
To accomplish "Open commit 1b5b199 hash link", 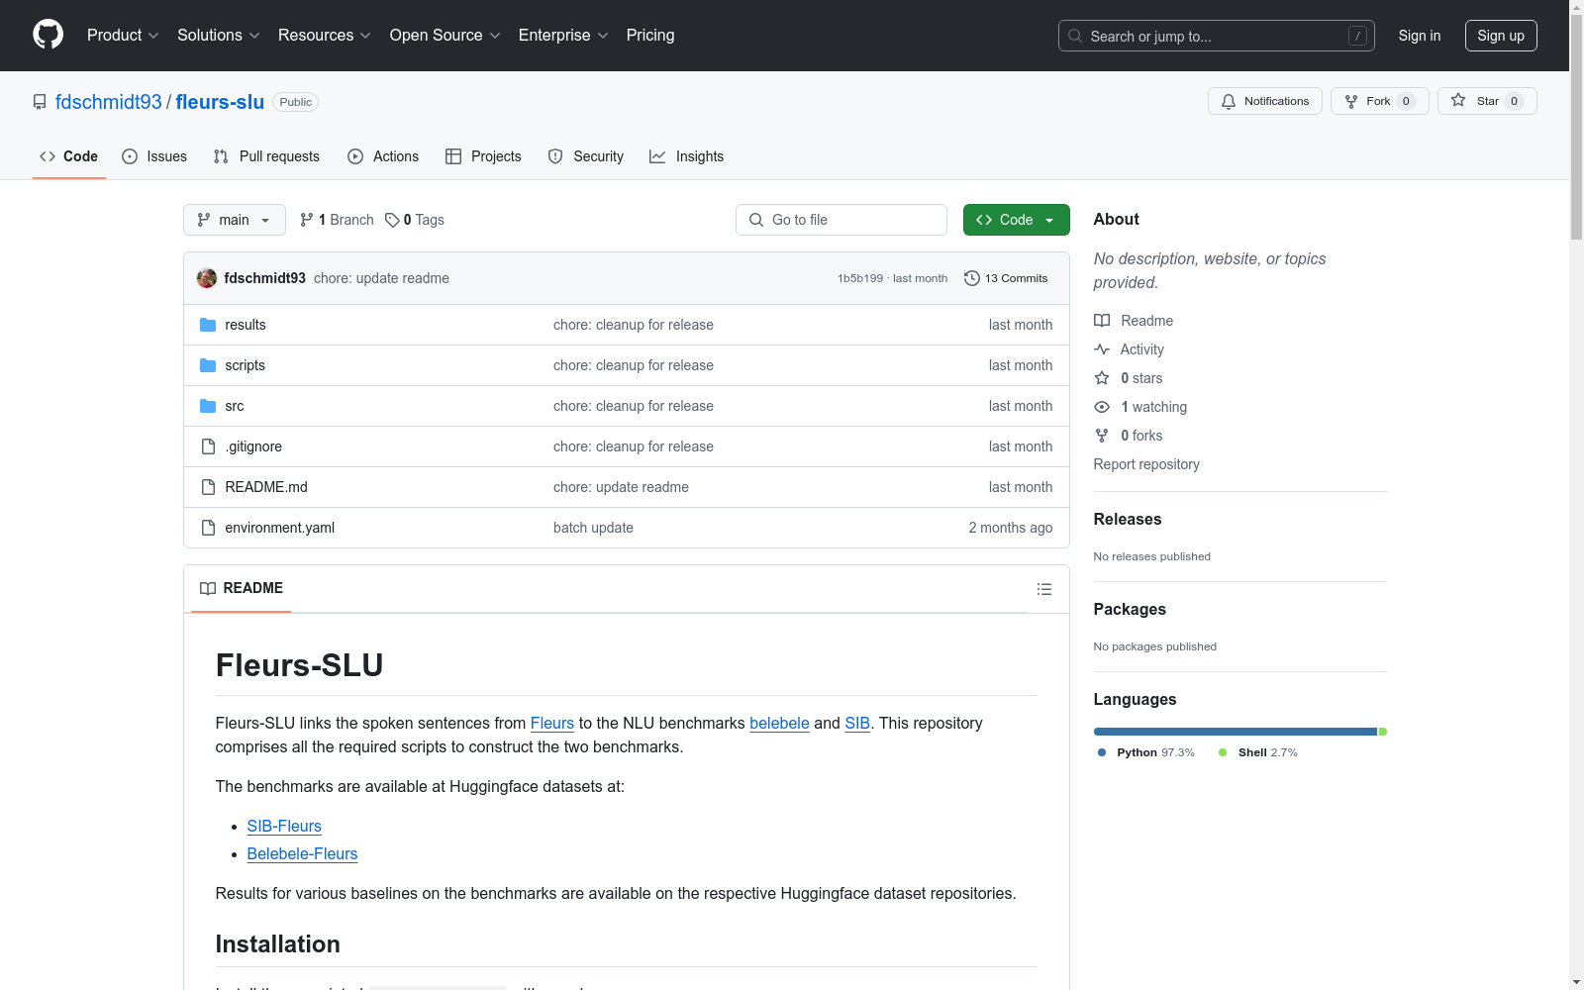I will coord(860,278).
